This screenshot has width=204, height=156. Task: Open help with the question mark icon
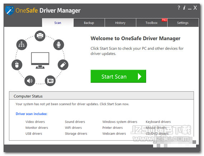pyautogui.click(x=179, y=8)
